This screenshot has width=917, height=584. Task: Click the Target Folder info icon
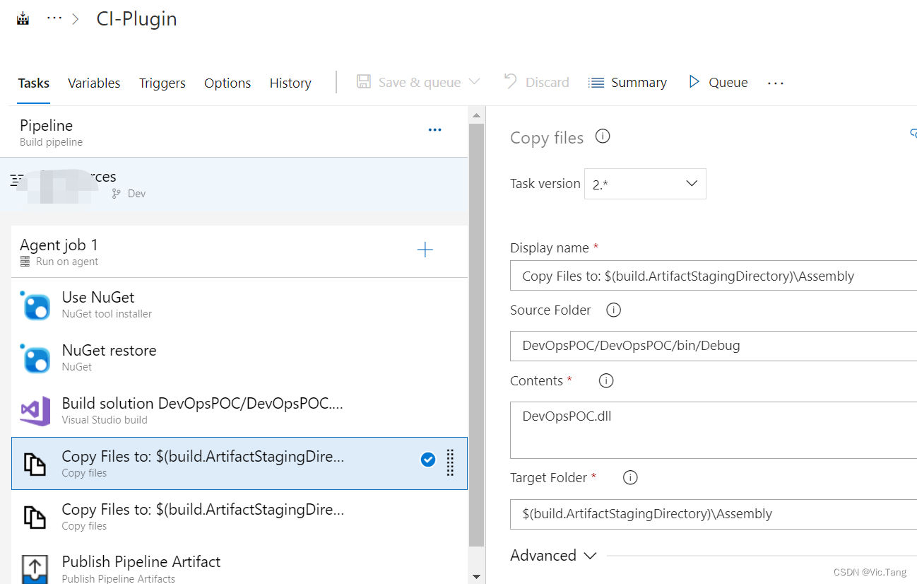(x=629, y=477)
